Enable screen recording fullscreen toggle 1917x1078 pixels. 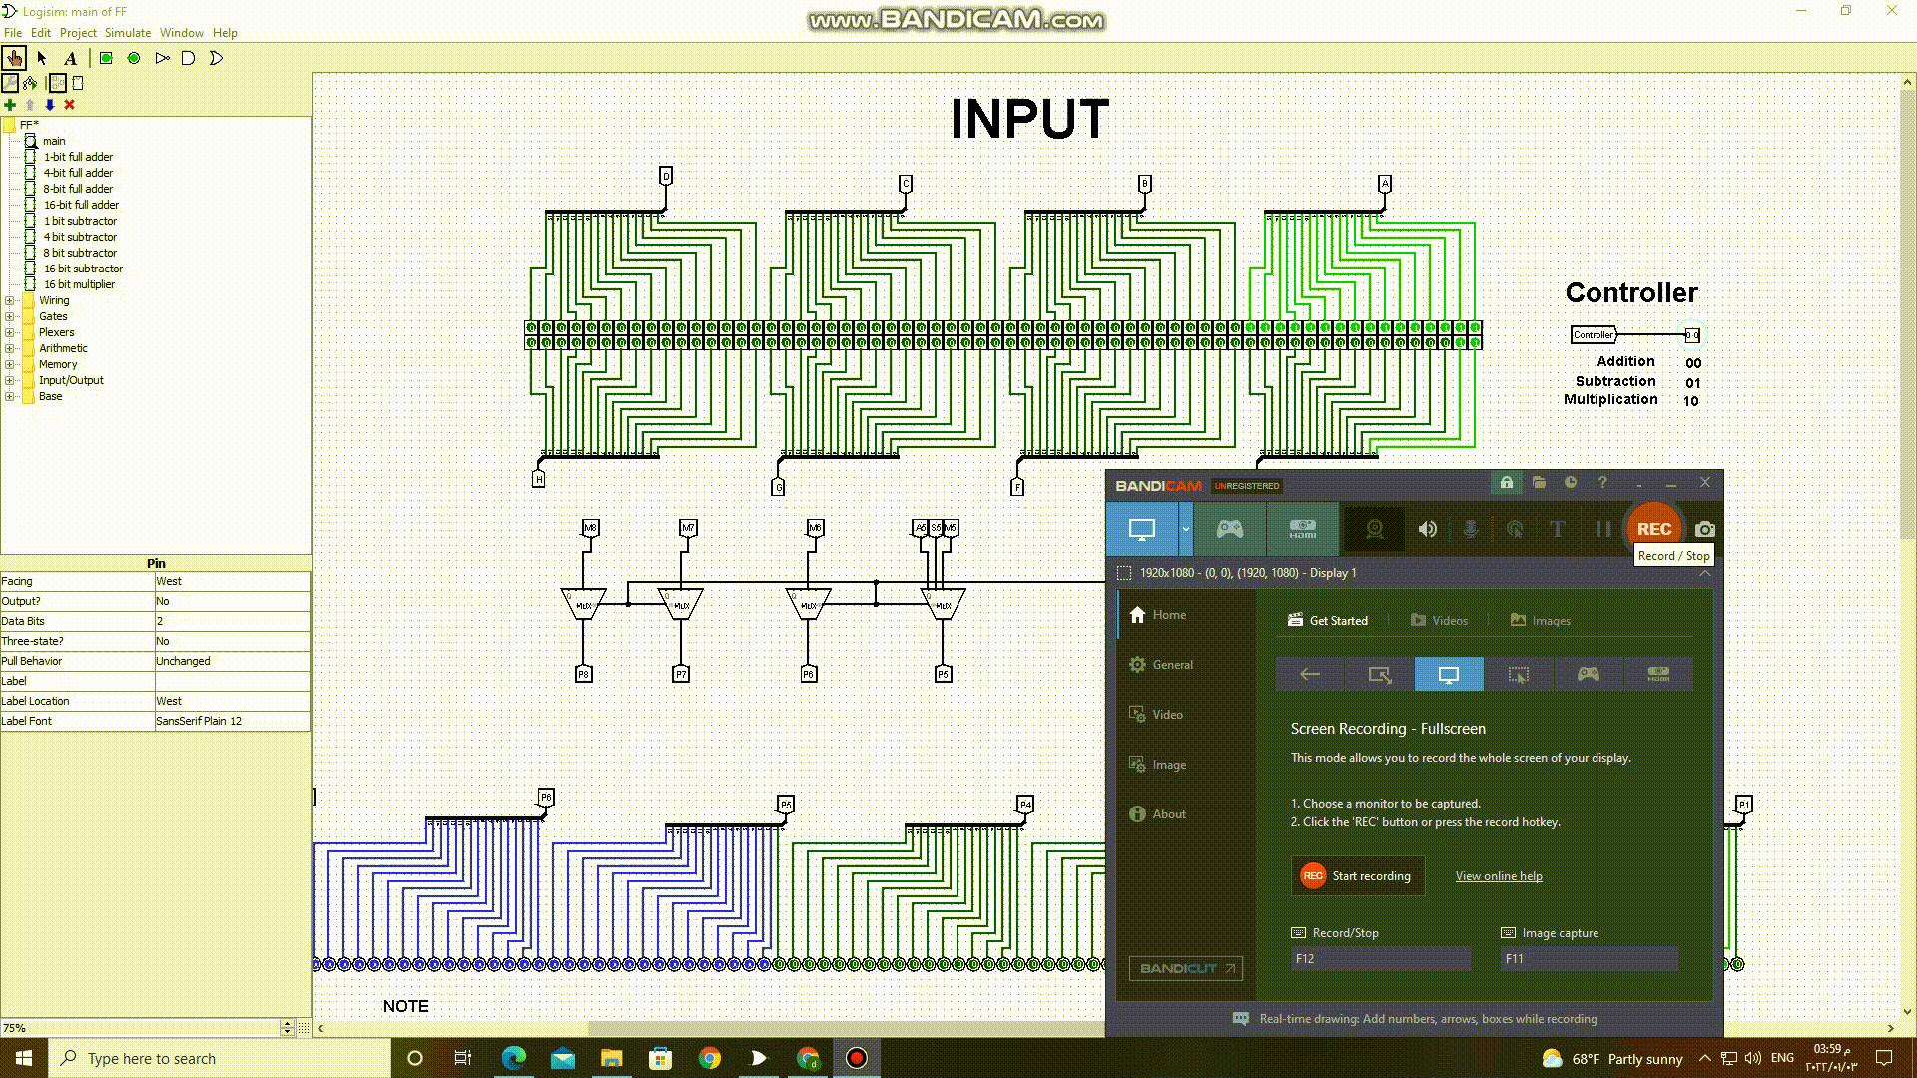tap(1449, 674)
